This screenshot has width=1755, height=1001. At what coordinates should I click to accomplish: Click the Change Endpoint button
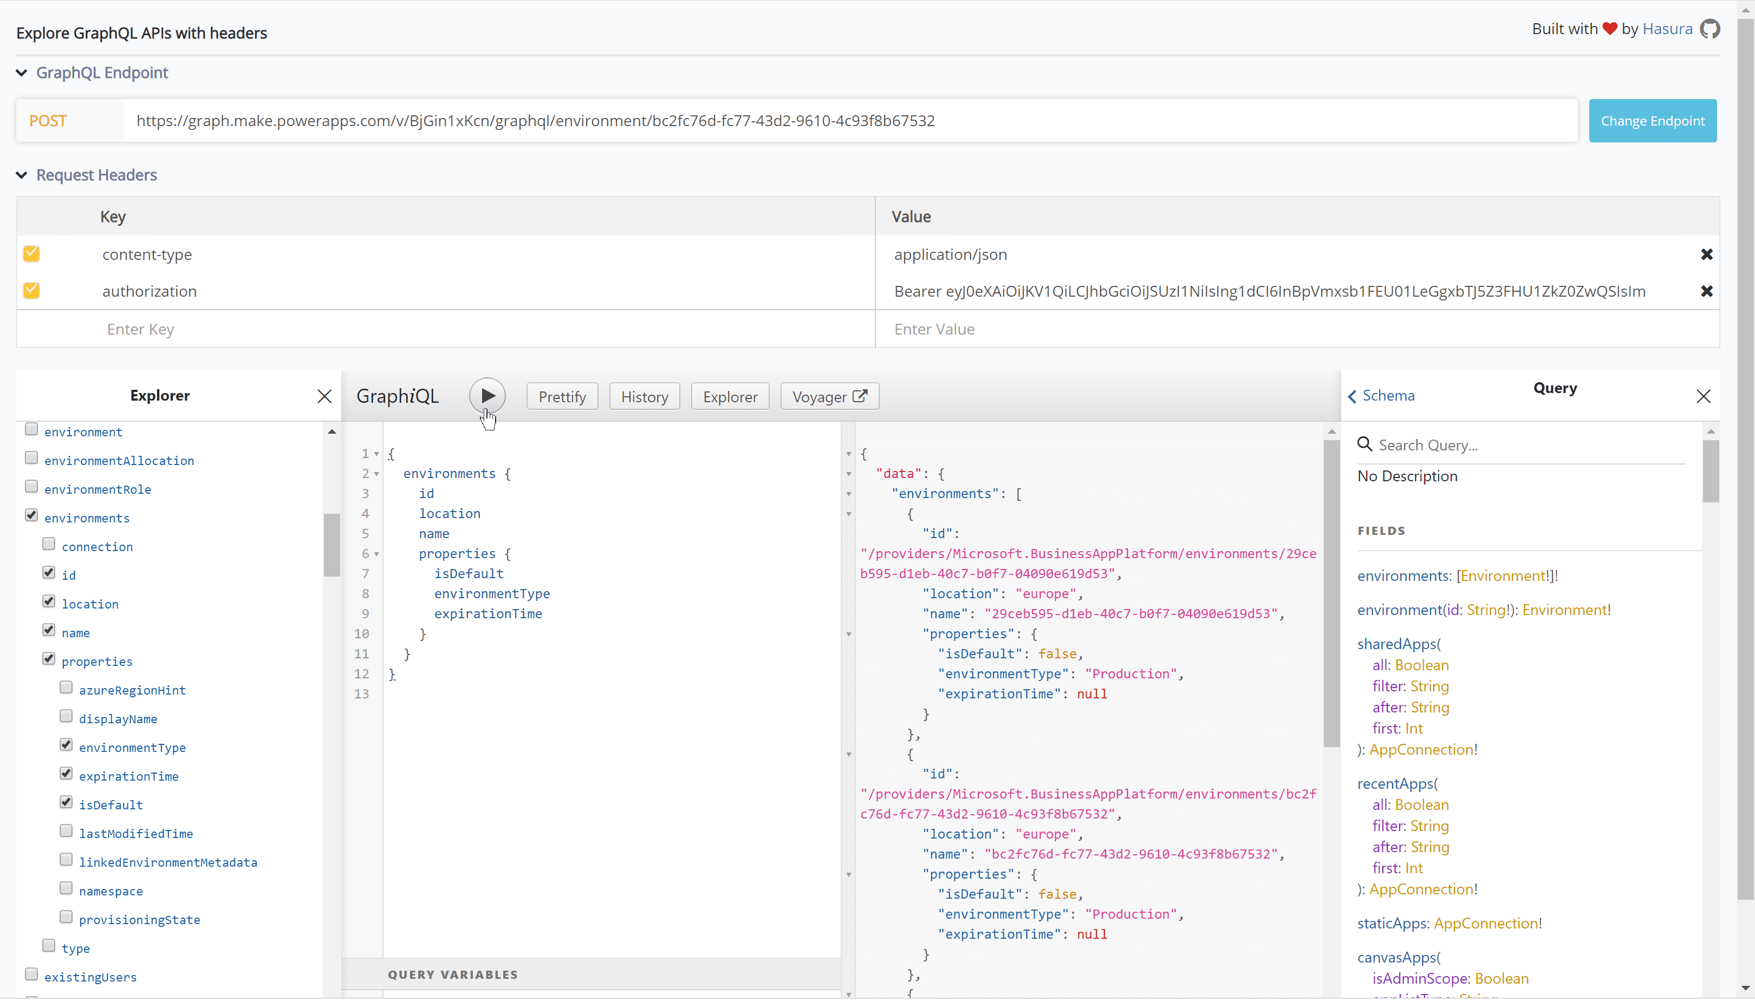click(1652, 121)
